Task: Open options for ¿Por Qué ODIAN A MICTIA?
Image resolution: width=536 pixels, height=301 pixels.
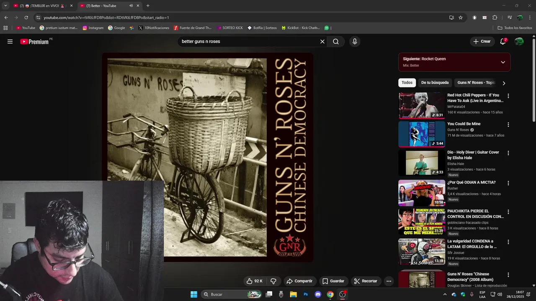Action: 508,183
